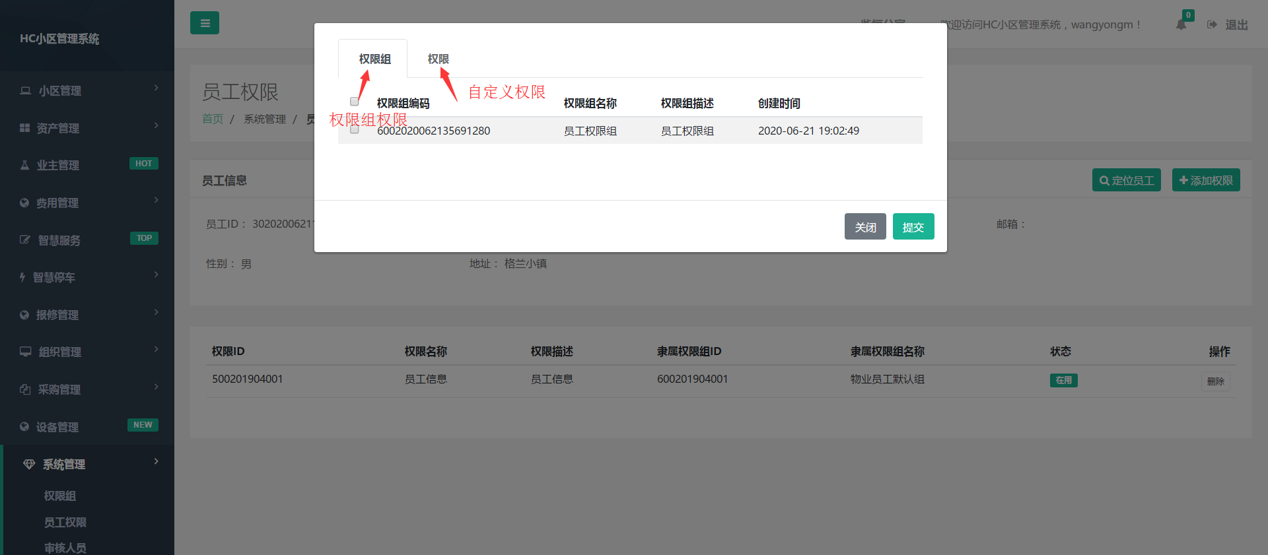The height and width of the screenshot is (555, 1268).
Task: Click the HOT badge on 业主管理
Action: point(143,164)
